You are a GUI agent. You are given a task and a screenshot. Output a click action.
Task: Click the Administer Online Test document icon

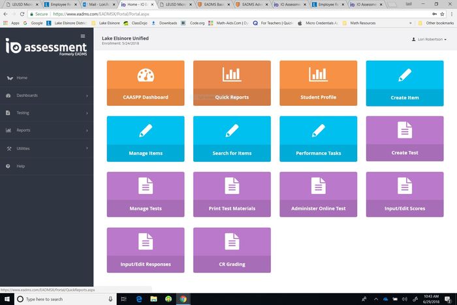(x=318, y=186)
